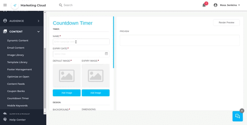Select Countdown Timer in the sidebar
The height and width of the screenshot is (125, 247).
point(18,99)
